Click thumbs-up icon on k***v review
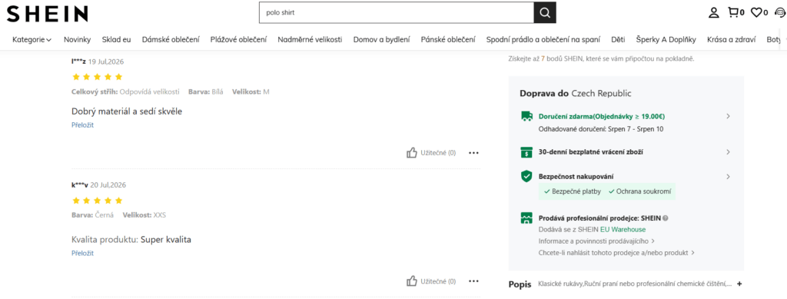The image size is (787, 299). coord(412,281)
